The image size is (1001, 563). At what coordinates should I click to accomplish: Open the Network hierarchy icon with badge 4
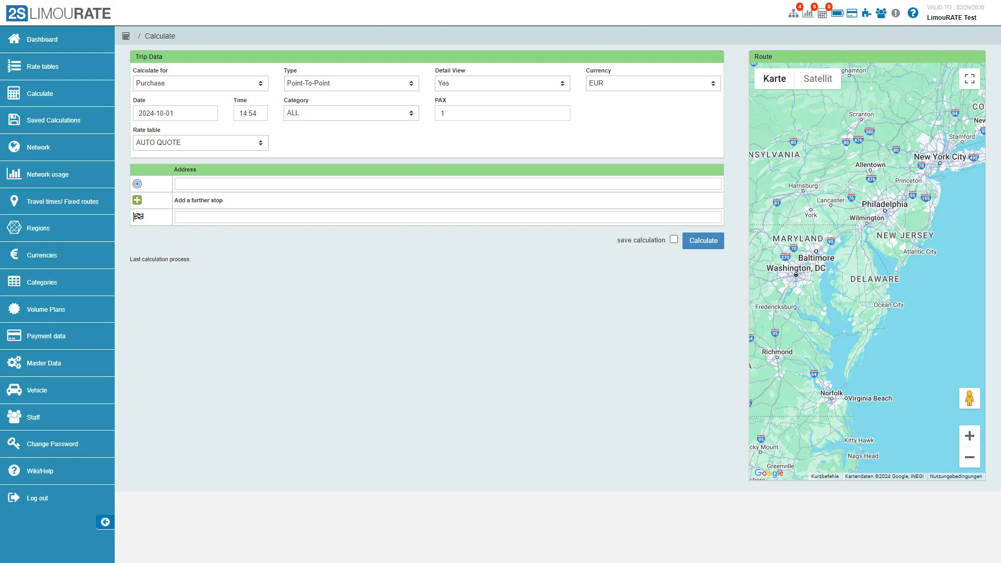pos(794,13)
